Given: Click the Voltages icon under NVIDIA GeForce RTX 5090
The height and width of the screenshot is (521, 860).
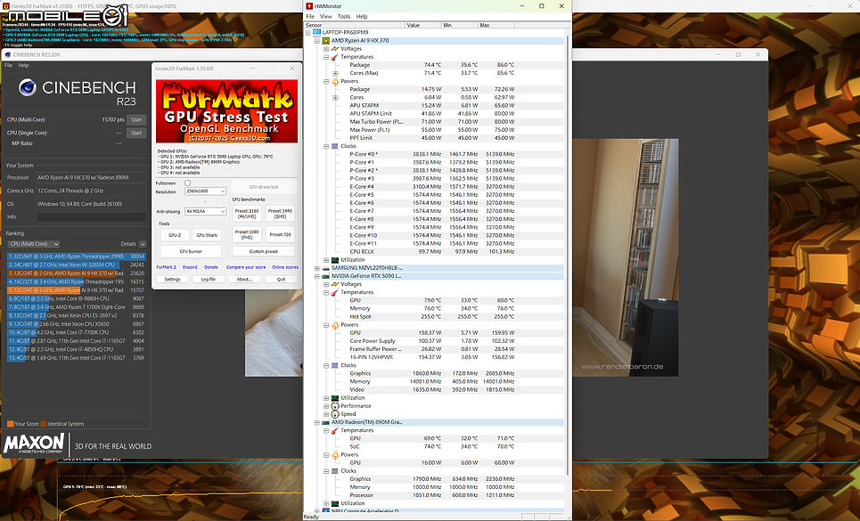Looking at the screenshot, I should pyautogui.click(x=334, y=284).
